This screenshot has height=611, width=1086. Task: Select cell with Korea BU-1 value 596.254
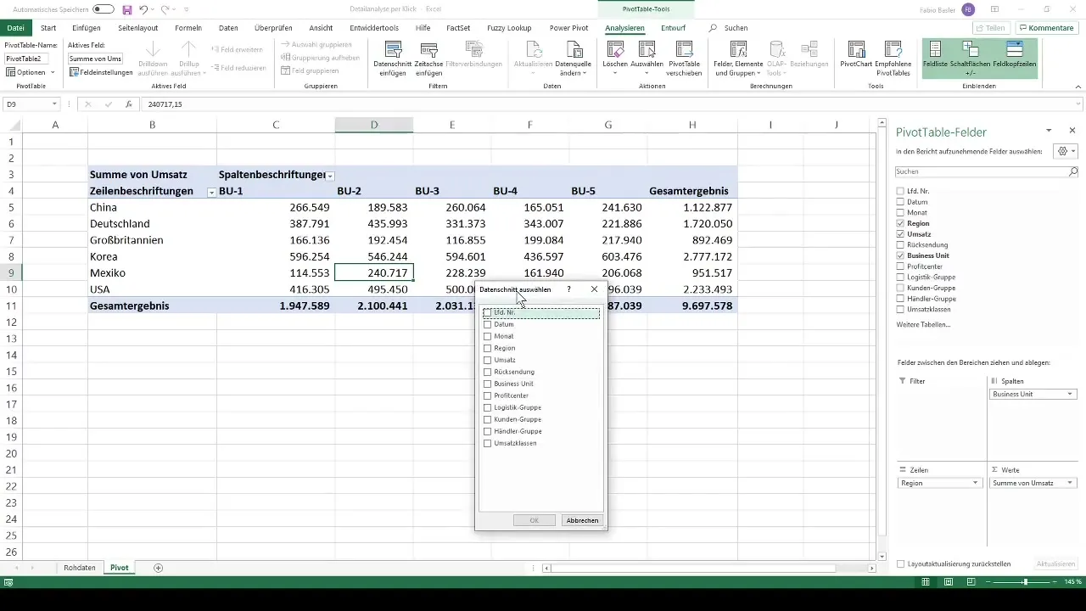point(276,256)
